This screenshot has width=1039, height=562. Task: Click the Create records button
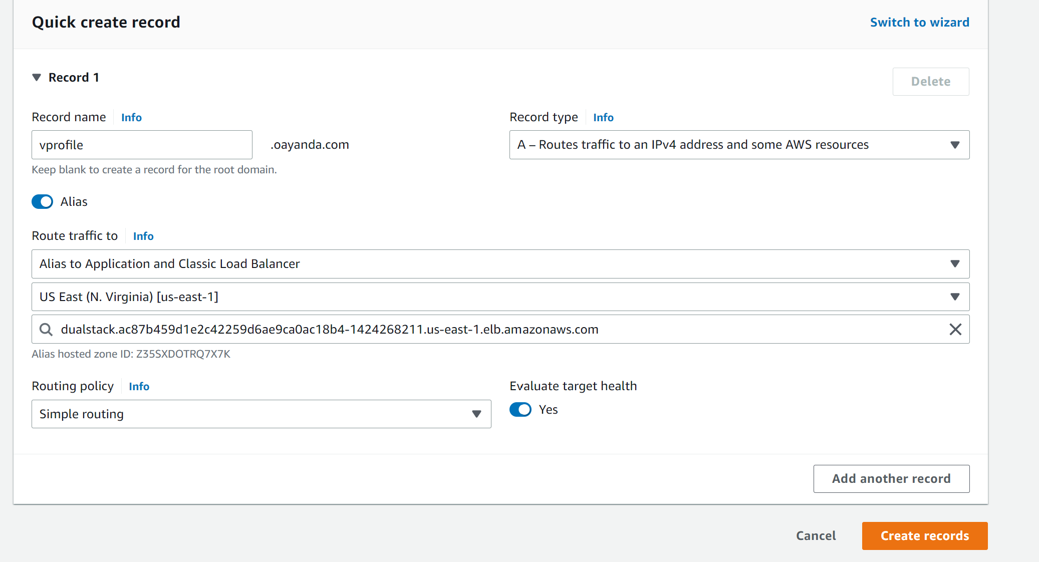(924, 536)
